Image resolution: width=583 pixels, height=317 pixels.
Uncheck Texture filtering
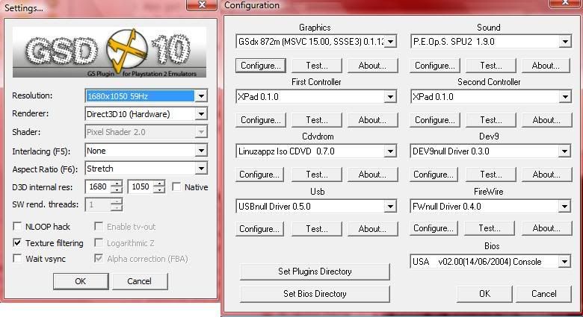(x=17, y=242)
